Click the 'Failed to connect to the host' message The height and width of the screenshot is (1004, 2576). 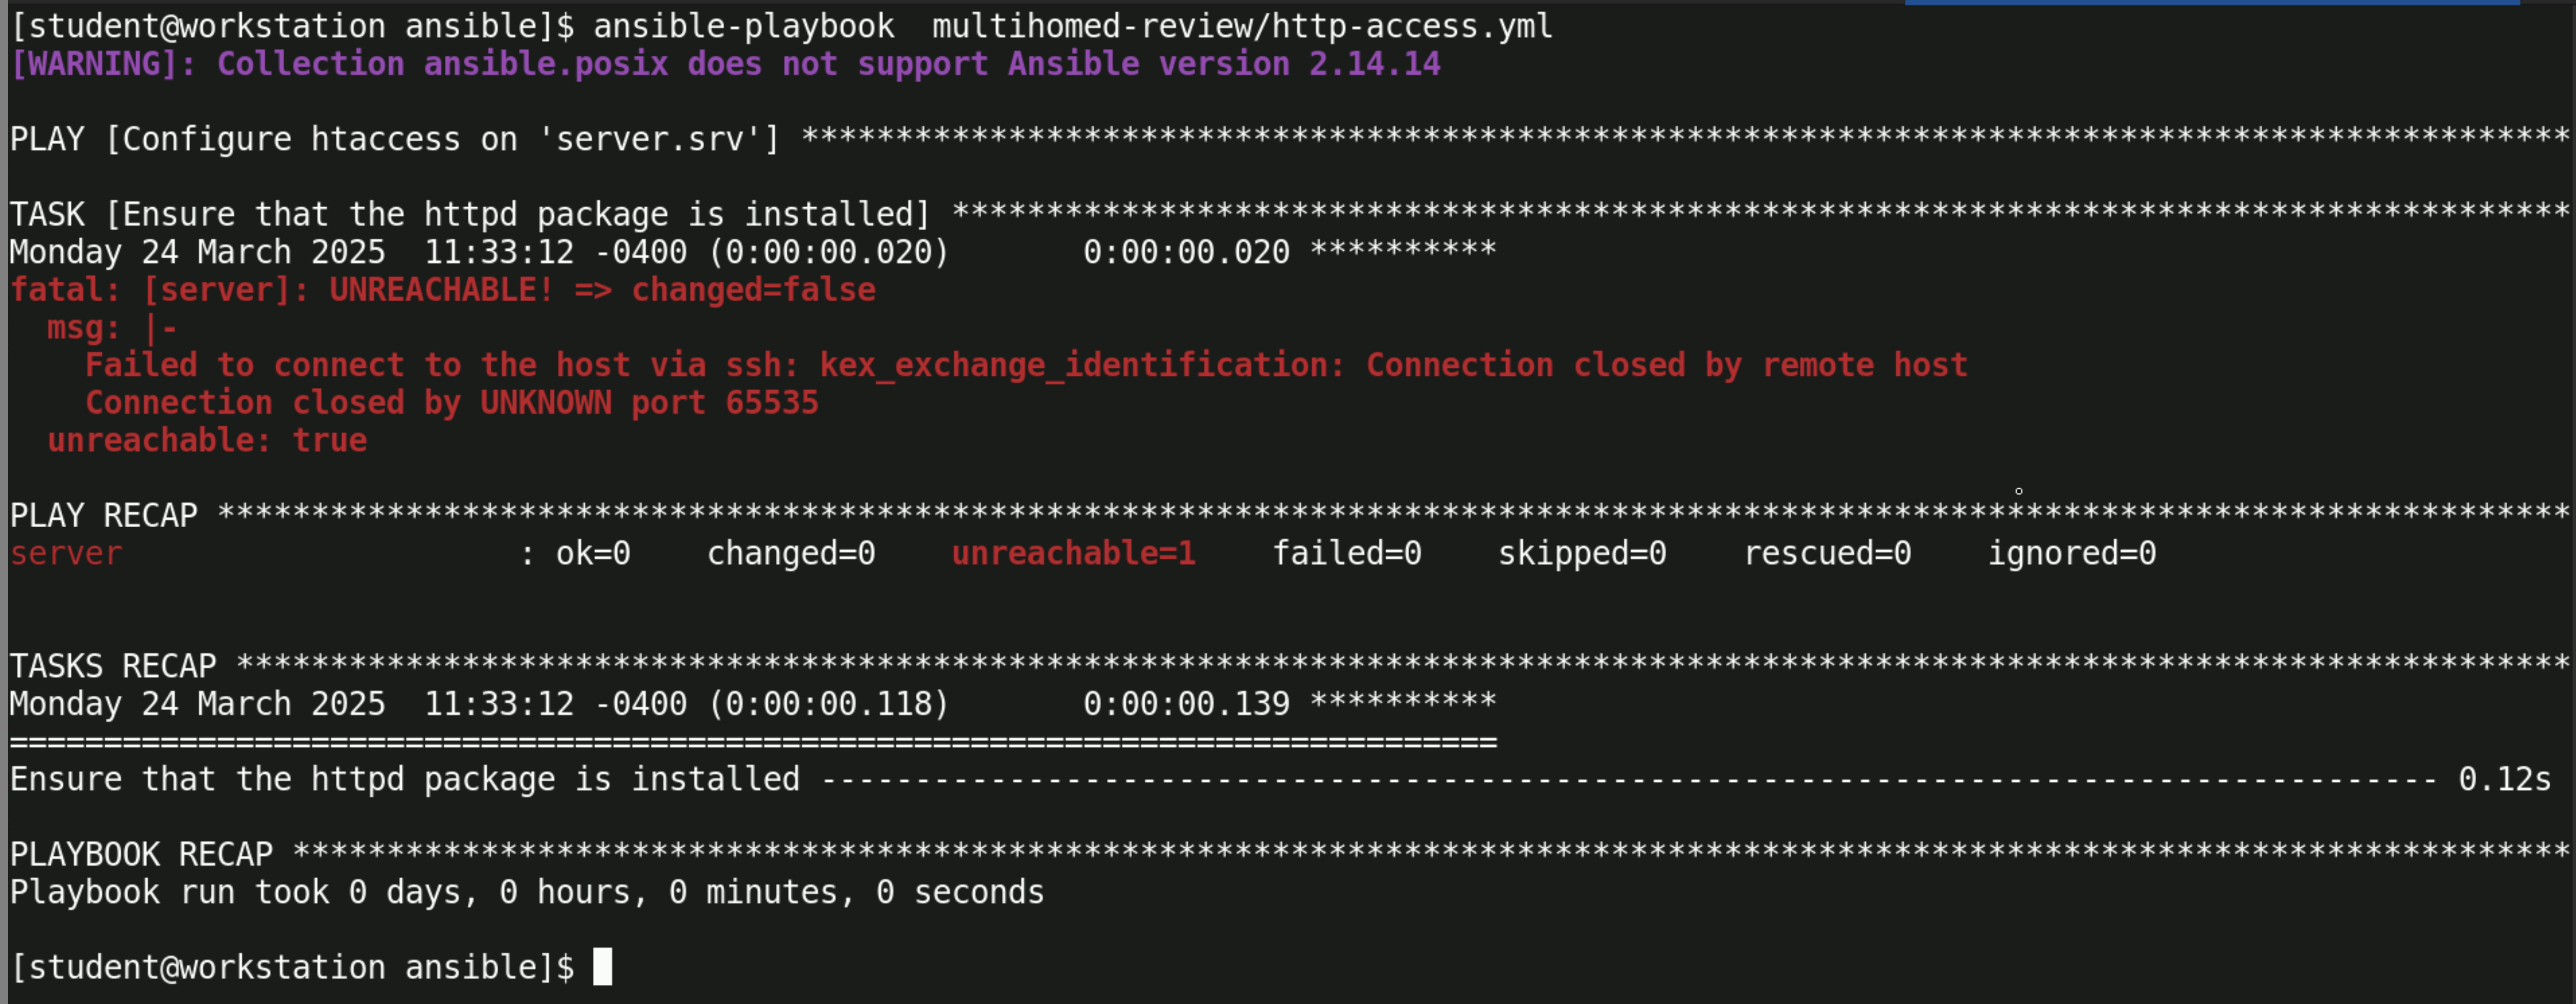[1025, 364]
